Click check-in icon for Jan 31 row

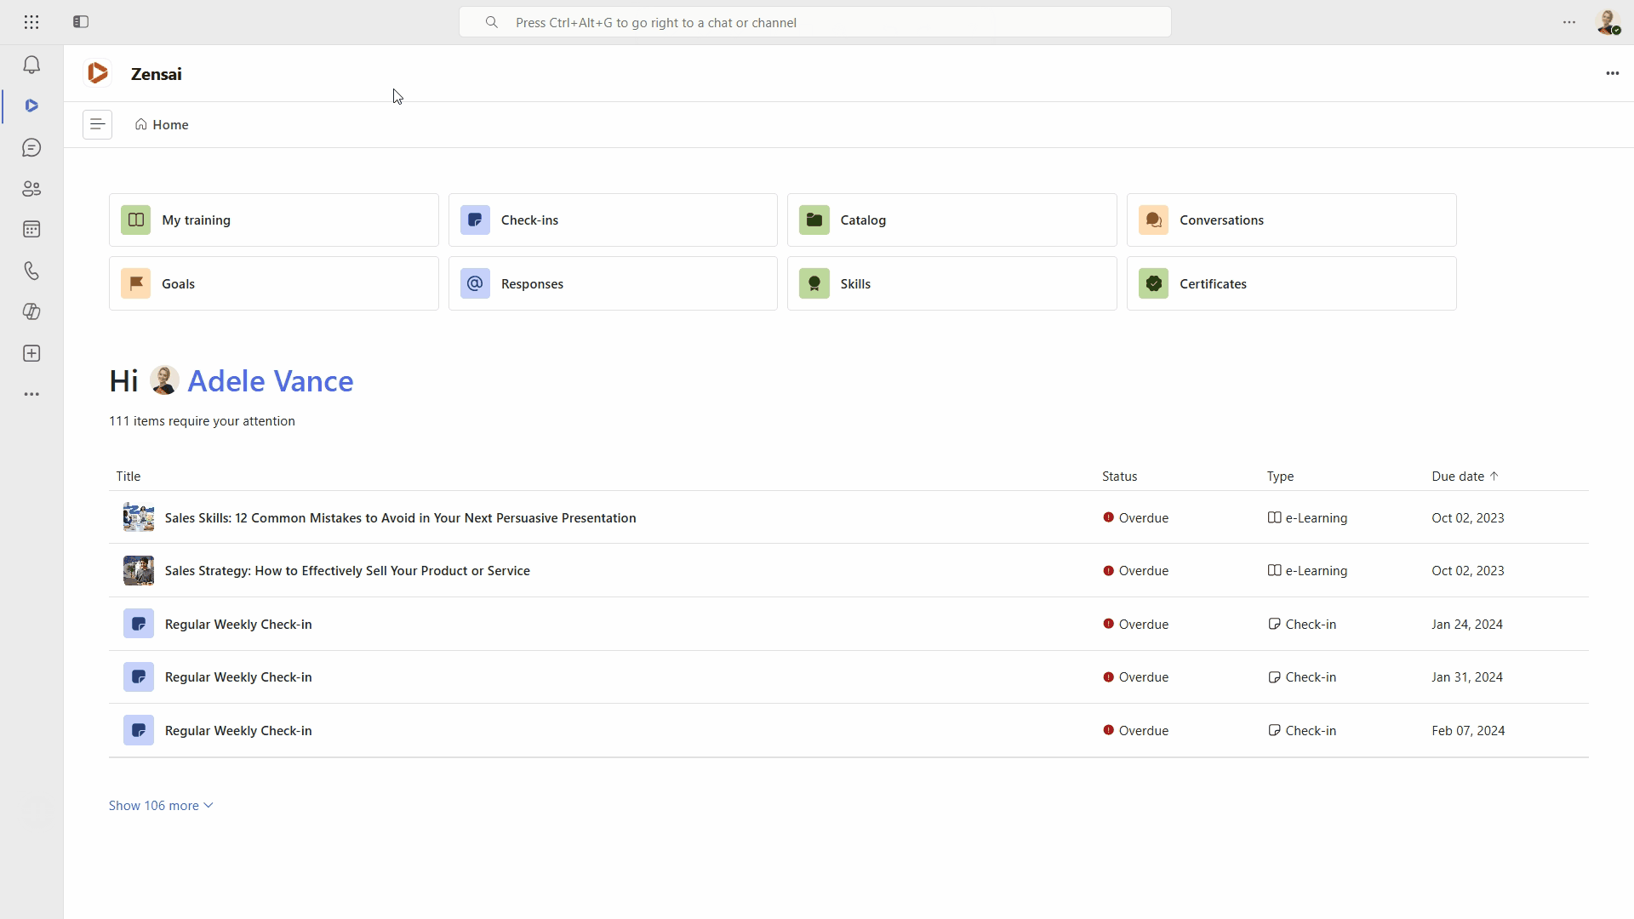point(139,677)
